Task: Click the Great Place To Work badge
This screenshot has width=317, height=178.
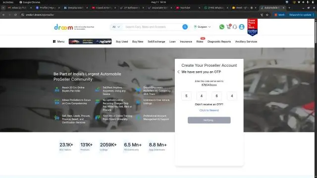Action: pyautogui.click(x=252, y=27)
